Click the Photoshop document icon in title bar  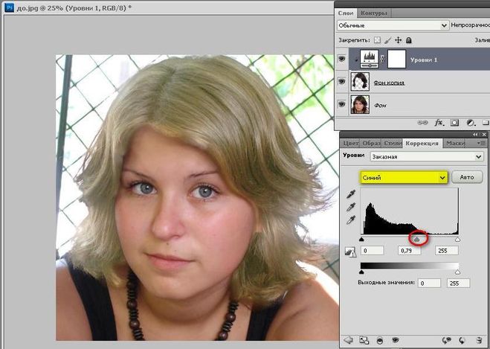coord(9,7)
